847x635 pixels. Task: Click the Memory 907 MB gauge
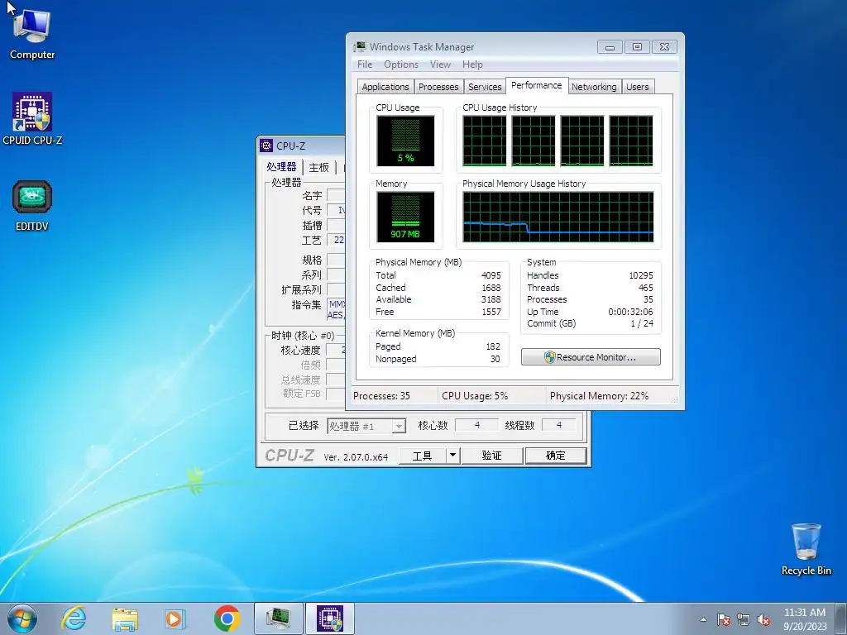tap(405, 217)
